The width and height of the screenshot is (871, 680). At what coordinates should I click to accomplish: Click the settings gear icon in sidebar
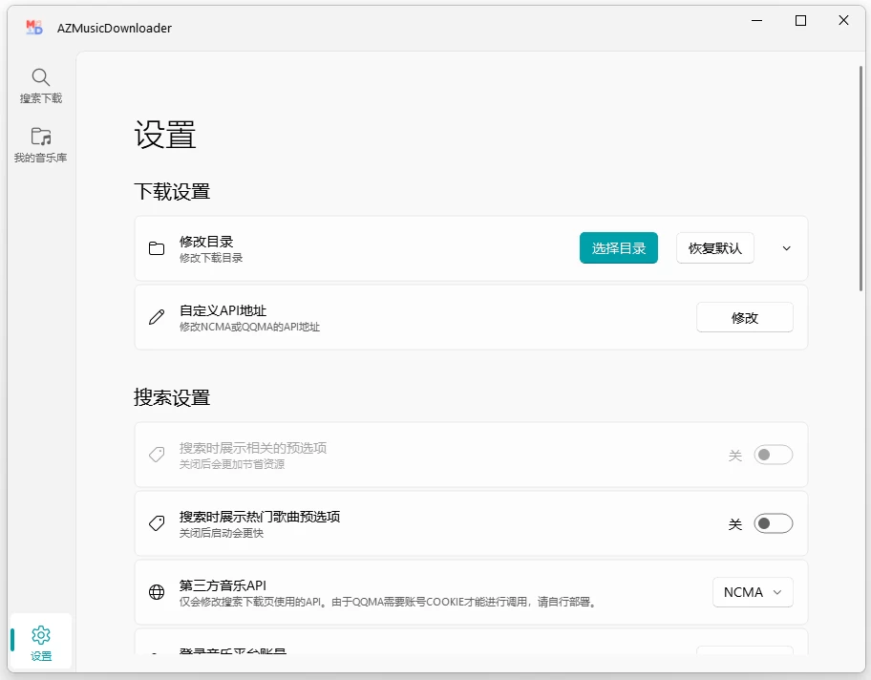40,634
